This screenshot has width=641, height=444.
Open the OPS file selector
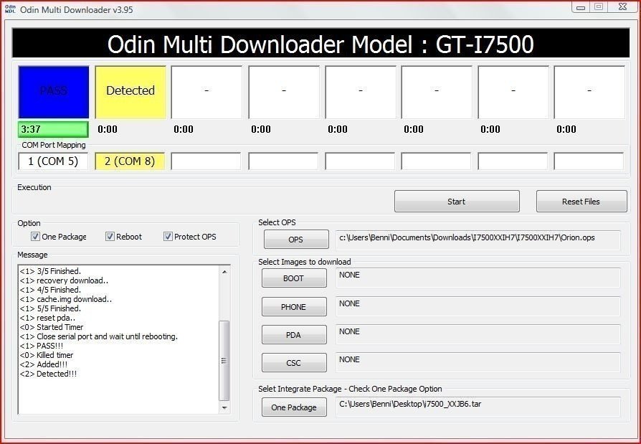coord(296,239)
